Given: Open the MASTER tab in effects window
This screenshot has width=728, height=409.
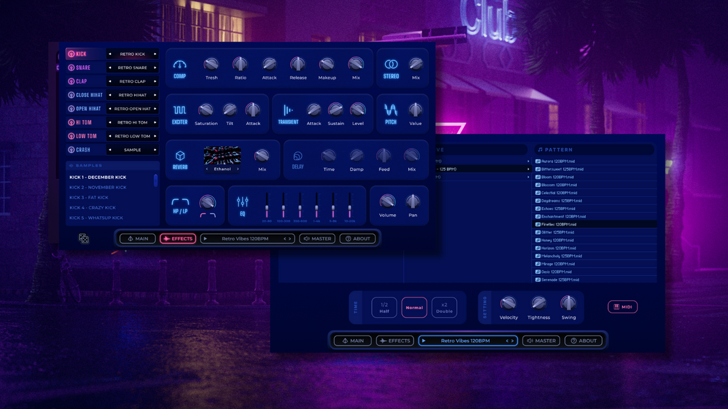Looking at the screenshot, I should pyautogui.click(x=317, y=238).
